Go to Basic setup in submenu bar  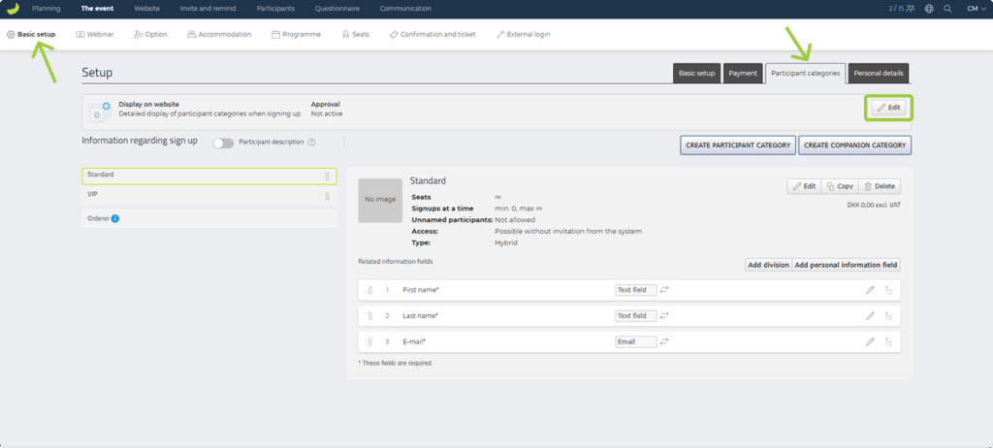tap(31, 34)
